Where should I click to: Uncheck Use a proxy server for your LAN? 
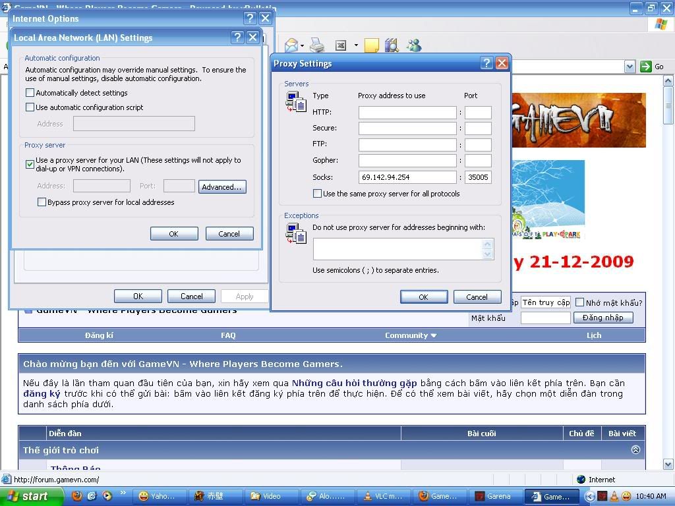coord(30,164)
